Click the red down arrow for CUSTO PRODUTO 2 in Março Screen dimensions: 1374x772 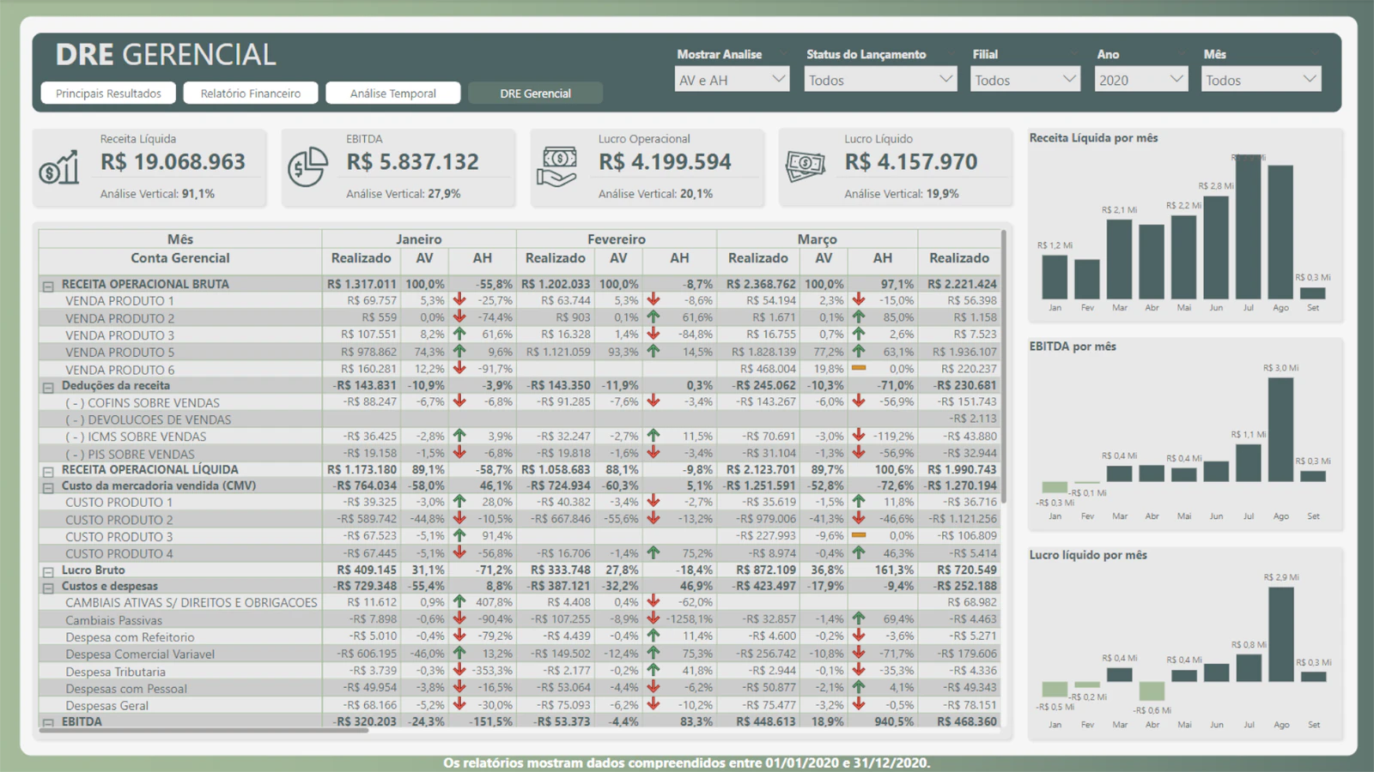859,518
